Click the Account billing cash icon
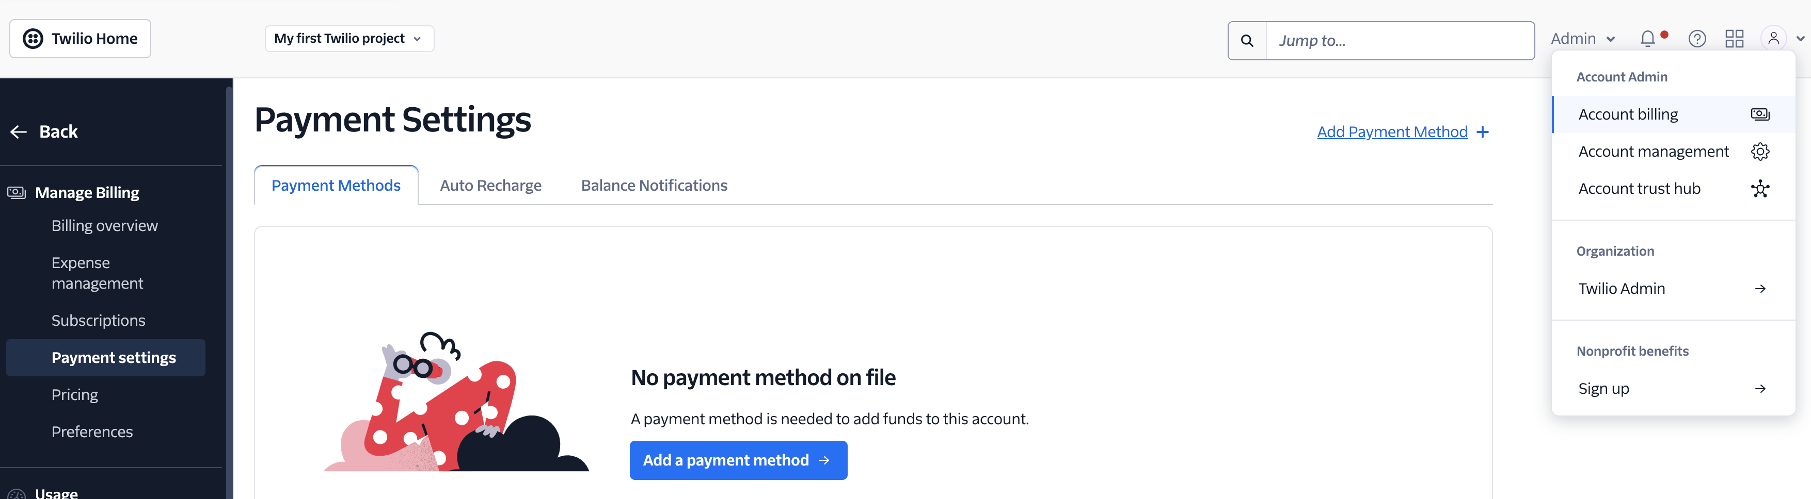 [x=1760, y=114]
